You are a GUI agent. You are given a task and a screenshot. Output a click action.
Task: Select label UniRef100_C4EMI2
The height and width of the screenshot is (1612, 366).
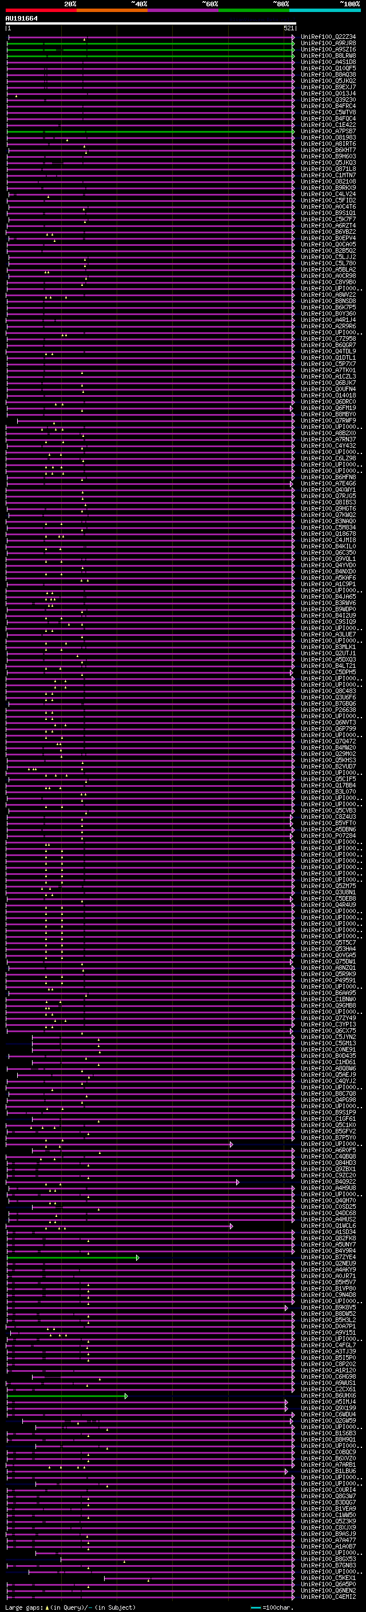(328, 1597)
